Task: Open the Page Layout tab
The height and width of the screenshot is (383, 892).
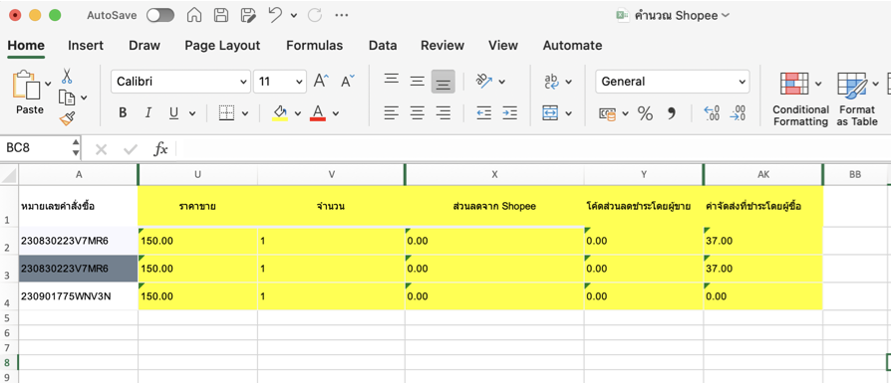Action: (222, 46)
